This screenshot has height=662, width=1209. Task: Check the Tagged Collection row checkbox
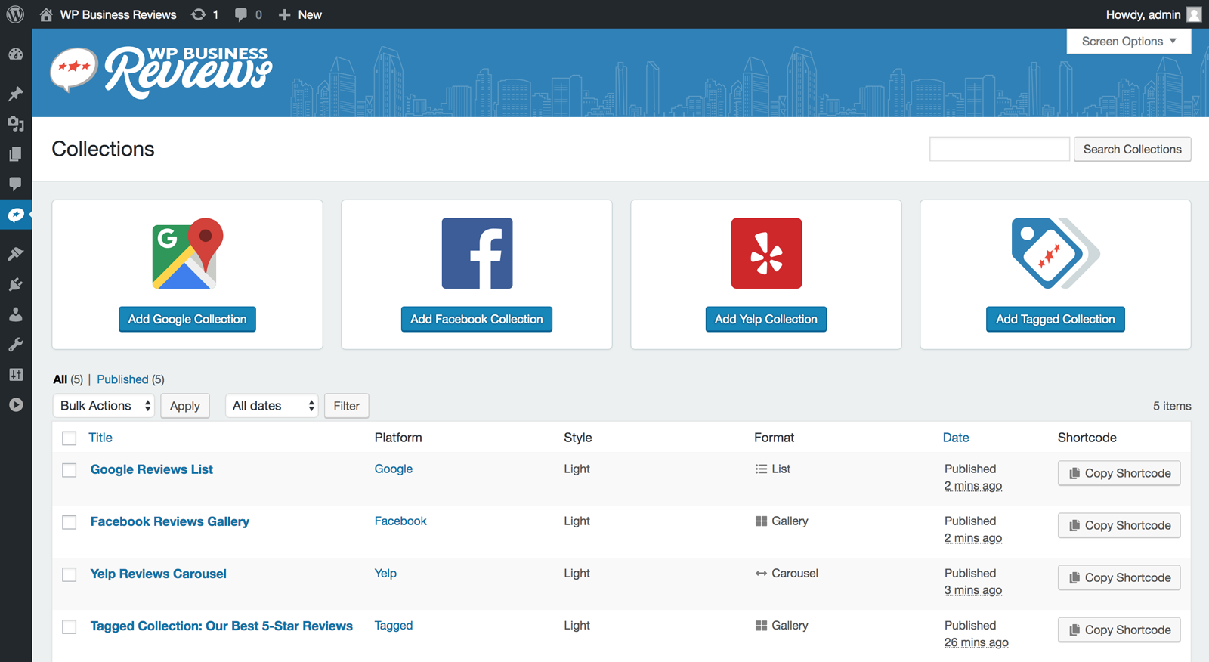click(x=70, y=626)
